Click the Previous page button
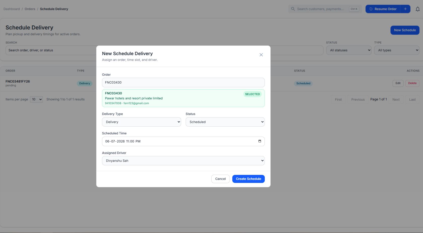423x233 pixels. [x=358, y=99]
